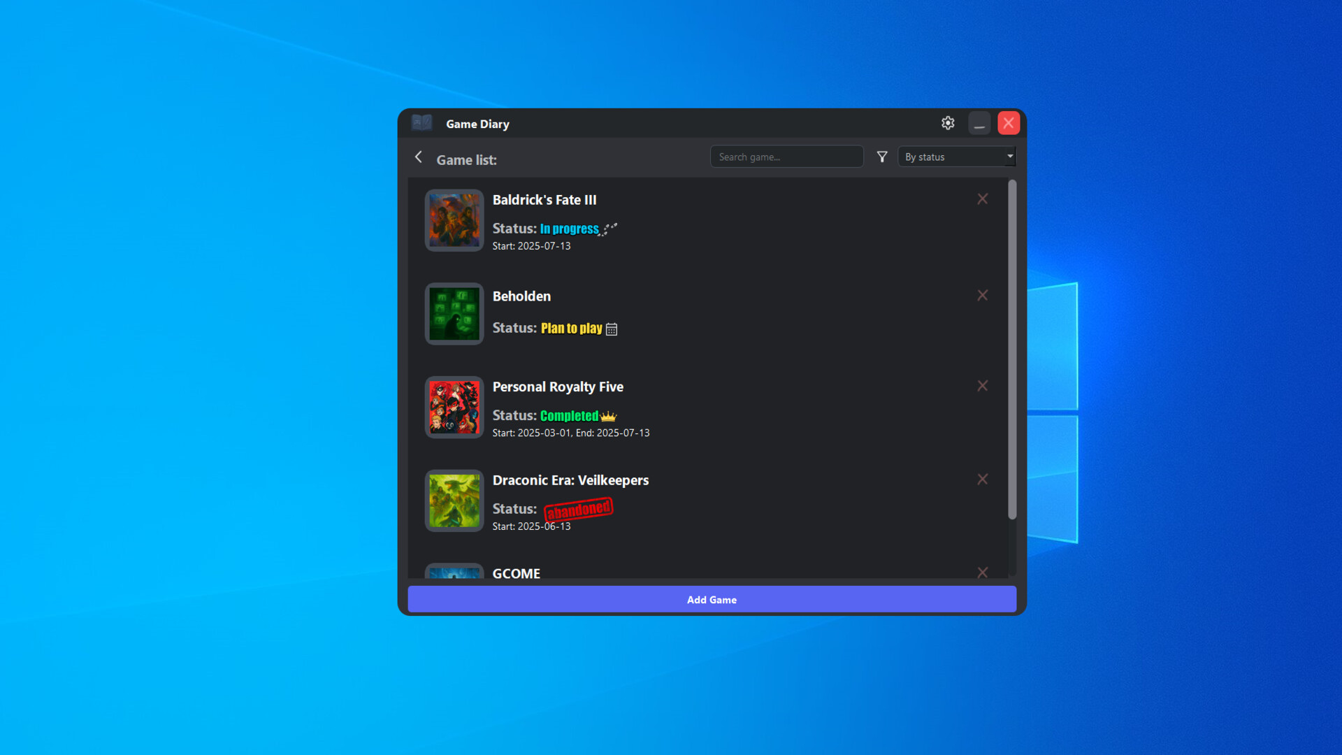Click the Personal Royalty Five cover art
Image resolution: width=1342 pixels, height=755 pixels.
[x=454, y=408]
